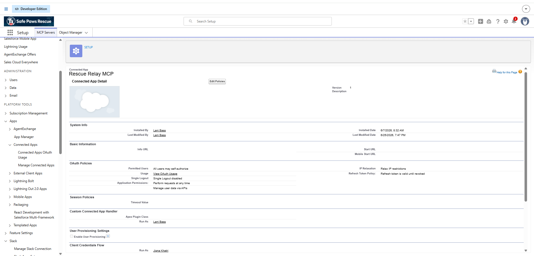Click the search magnifier icon
The height and width of the screenshot is (256, 534).
tap(191, 21)
